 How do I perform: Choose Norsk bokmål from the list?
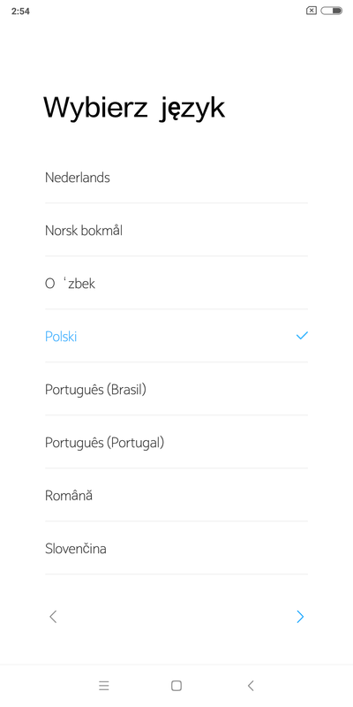point(176,230)
